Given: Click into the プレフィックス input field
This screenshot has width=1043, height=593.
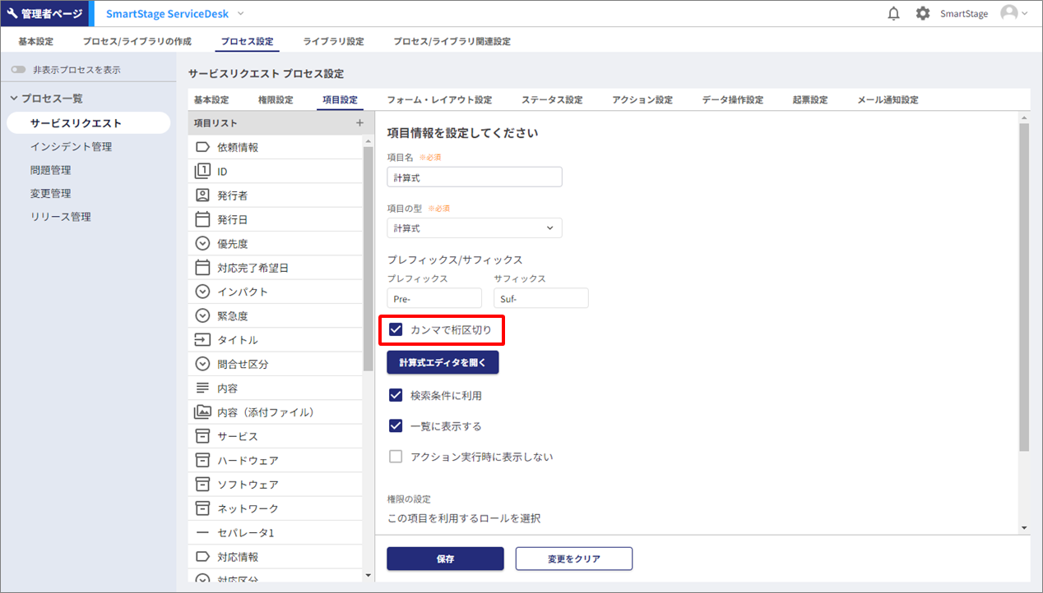Looking at the screenshot, I should 434,299.
